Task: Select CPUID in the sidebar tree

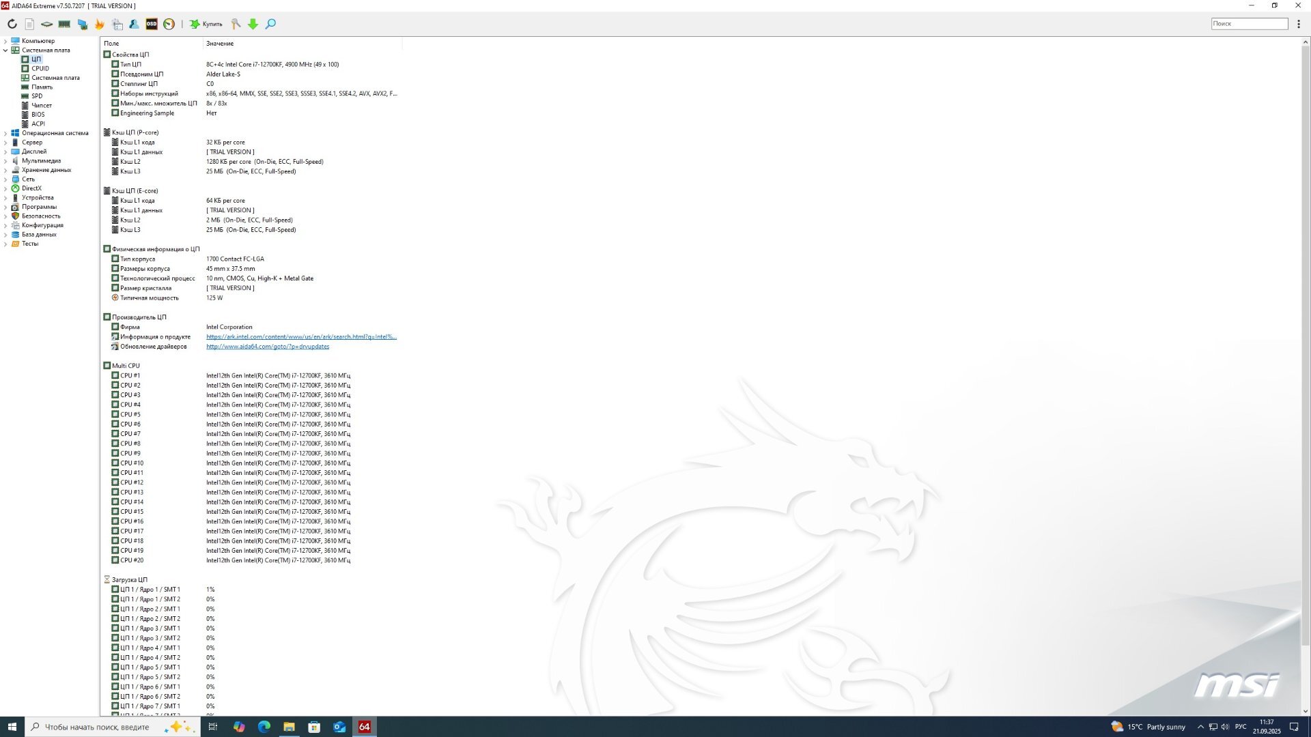Action: [40, 68]
